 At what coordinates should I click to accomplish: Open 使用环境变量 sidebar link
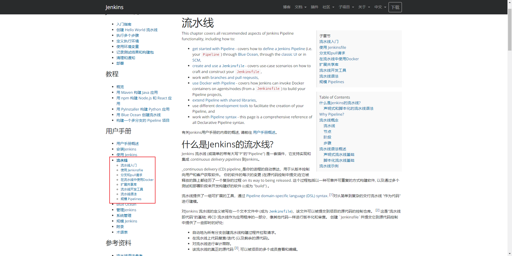coord(127,47)
